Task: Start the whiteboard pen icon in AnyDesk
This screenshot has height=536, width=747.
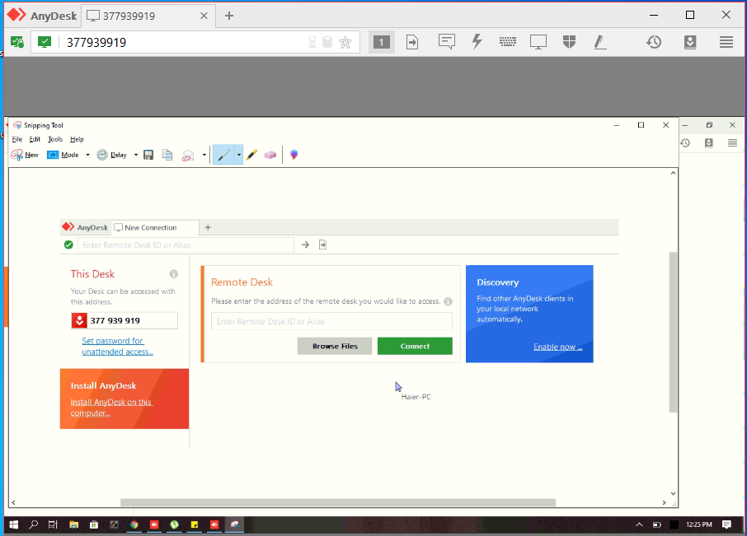Action: coord(600,42)
